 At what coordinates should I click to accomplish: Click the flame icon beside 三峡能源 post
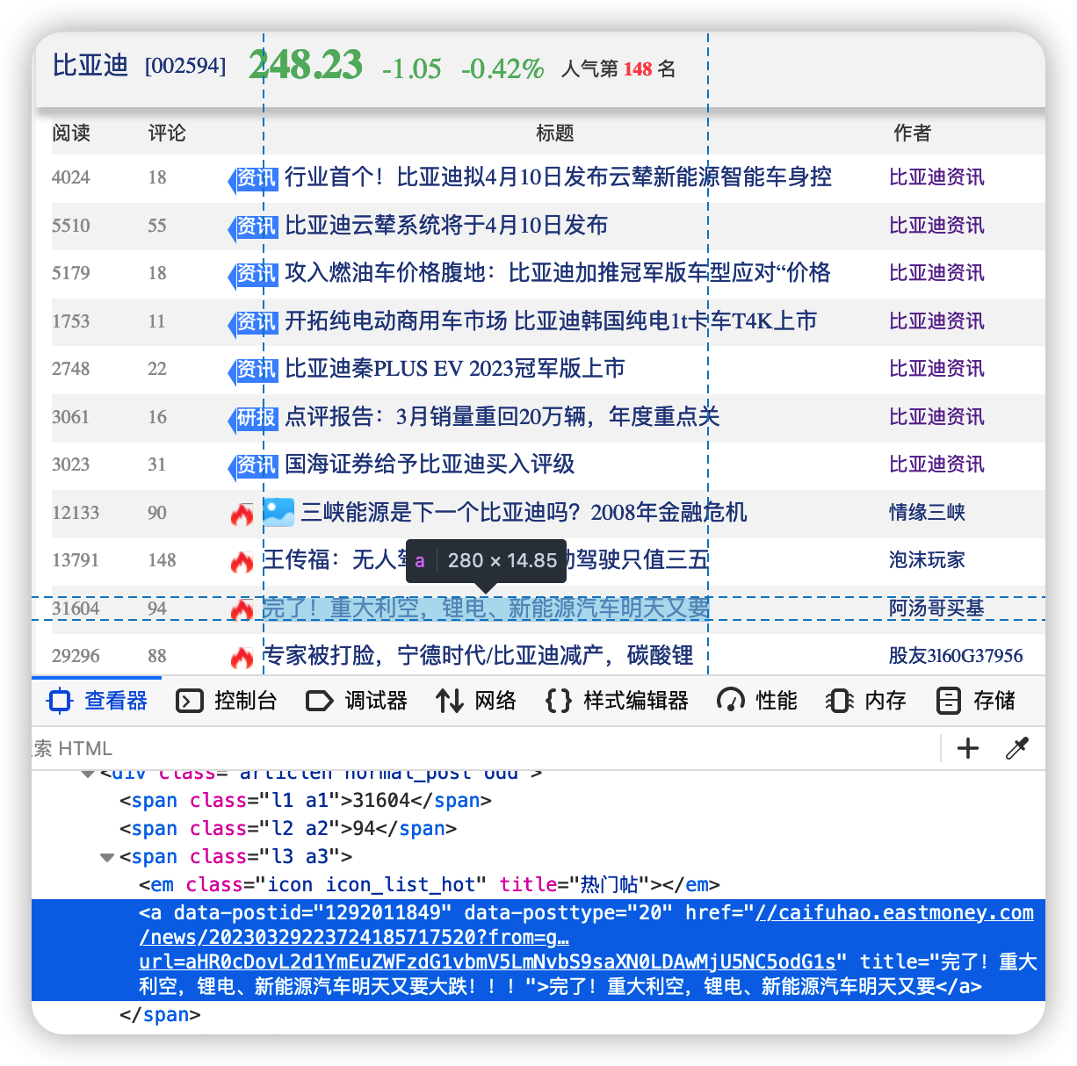point(242,514)
